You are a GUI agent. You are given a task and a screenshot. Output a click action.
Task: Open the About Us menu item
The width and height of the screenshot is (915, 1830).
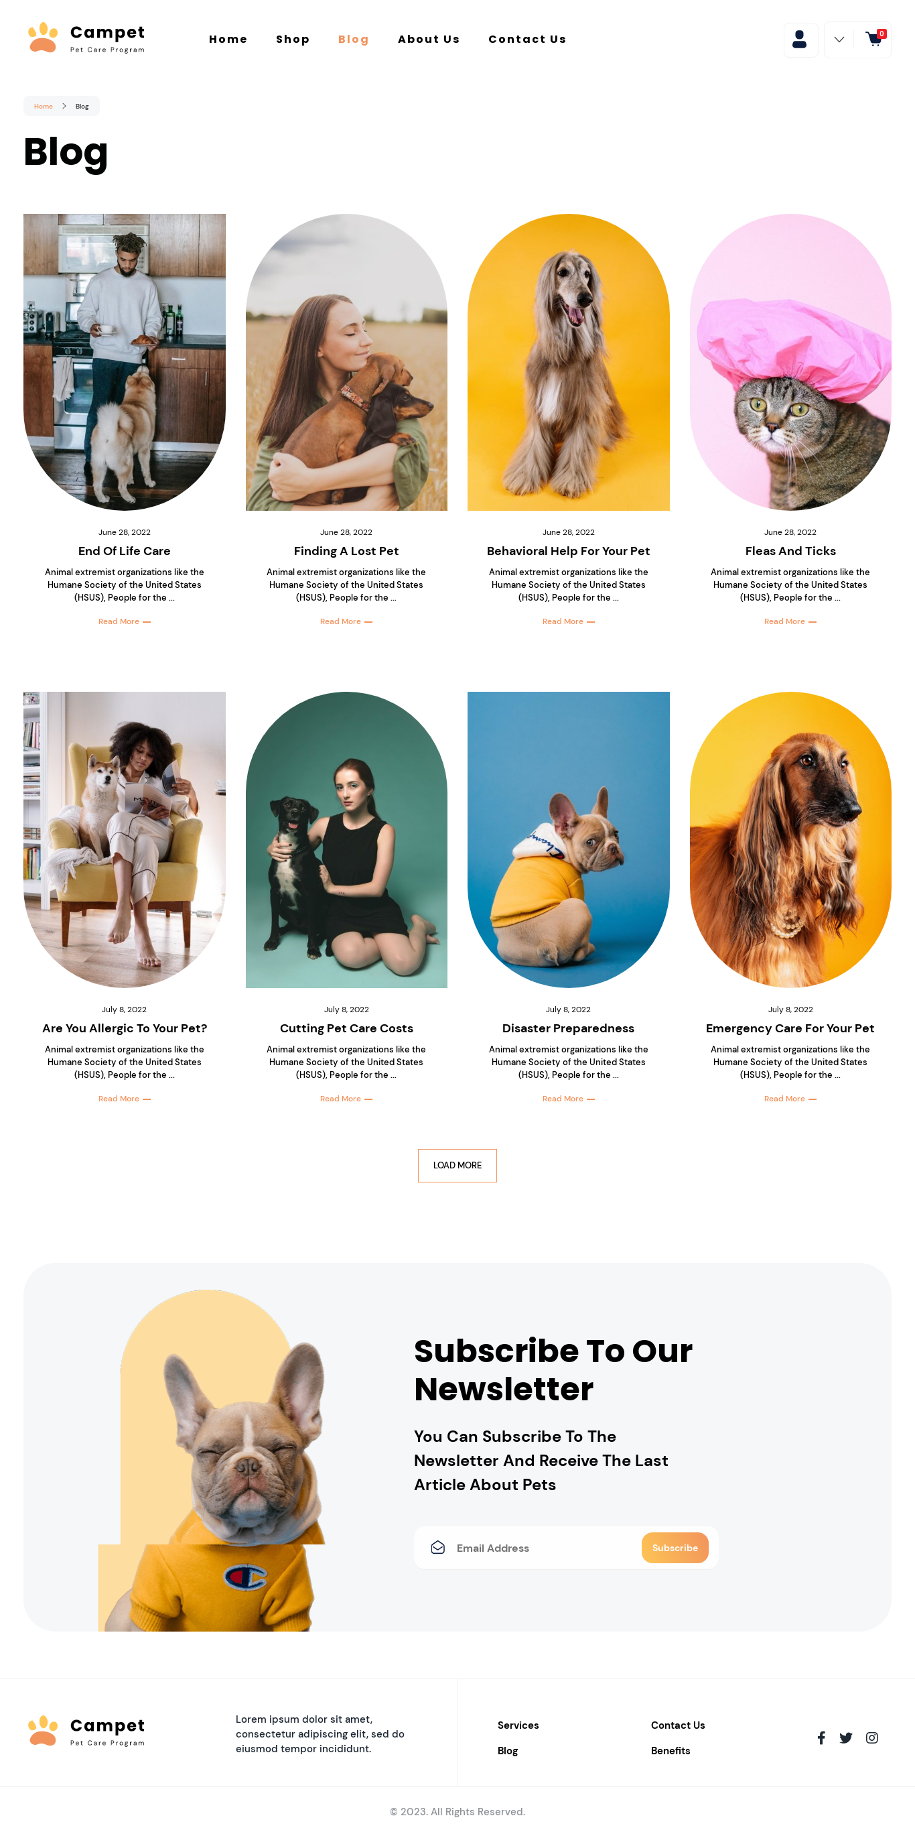pos(429,39)
